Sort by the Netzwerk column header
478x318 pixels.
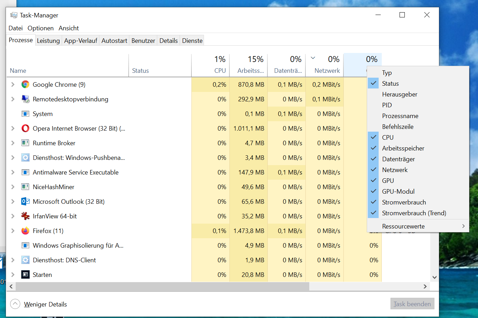tap(325, 65)
